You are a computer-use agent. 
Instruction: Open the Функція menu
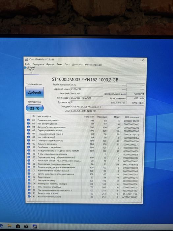pos(50,64)
